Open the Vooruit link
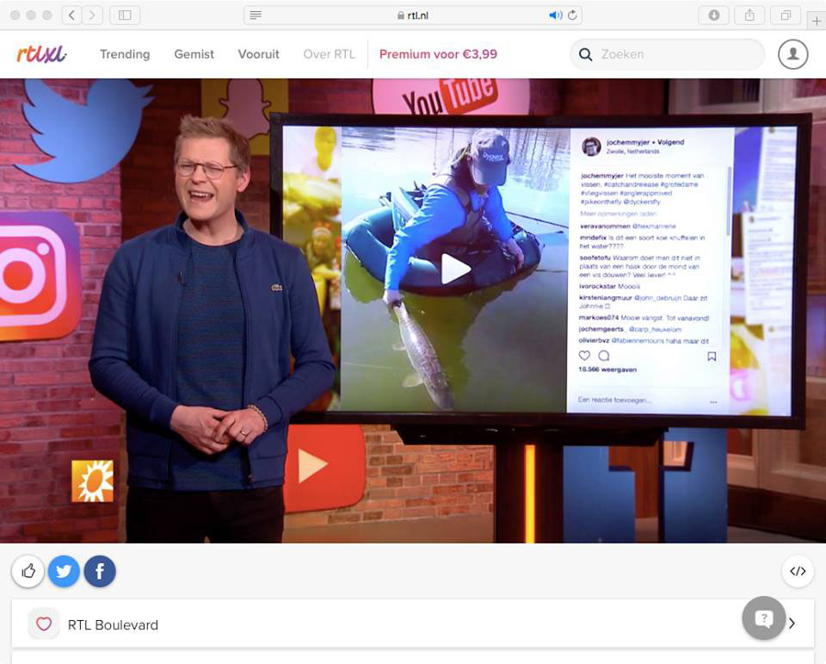Viewport: 826px width, 664px height. [259, 54]
